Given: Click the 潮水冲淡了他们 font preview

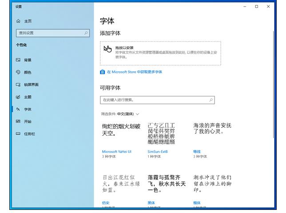Looking at the screenshot, I should tap(212, 184).
